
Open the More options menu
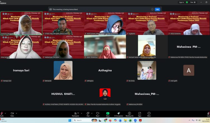[x=149, y=114]
